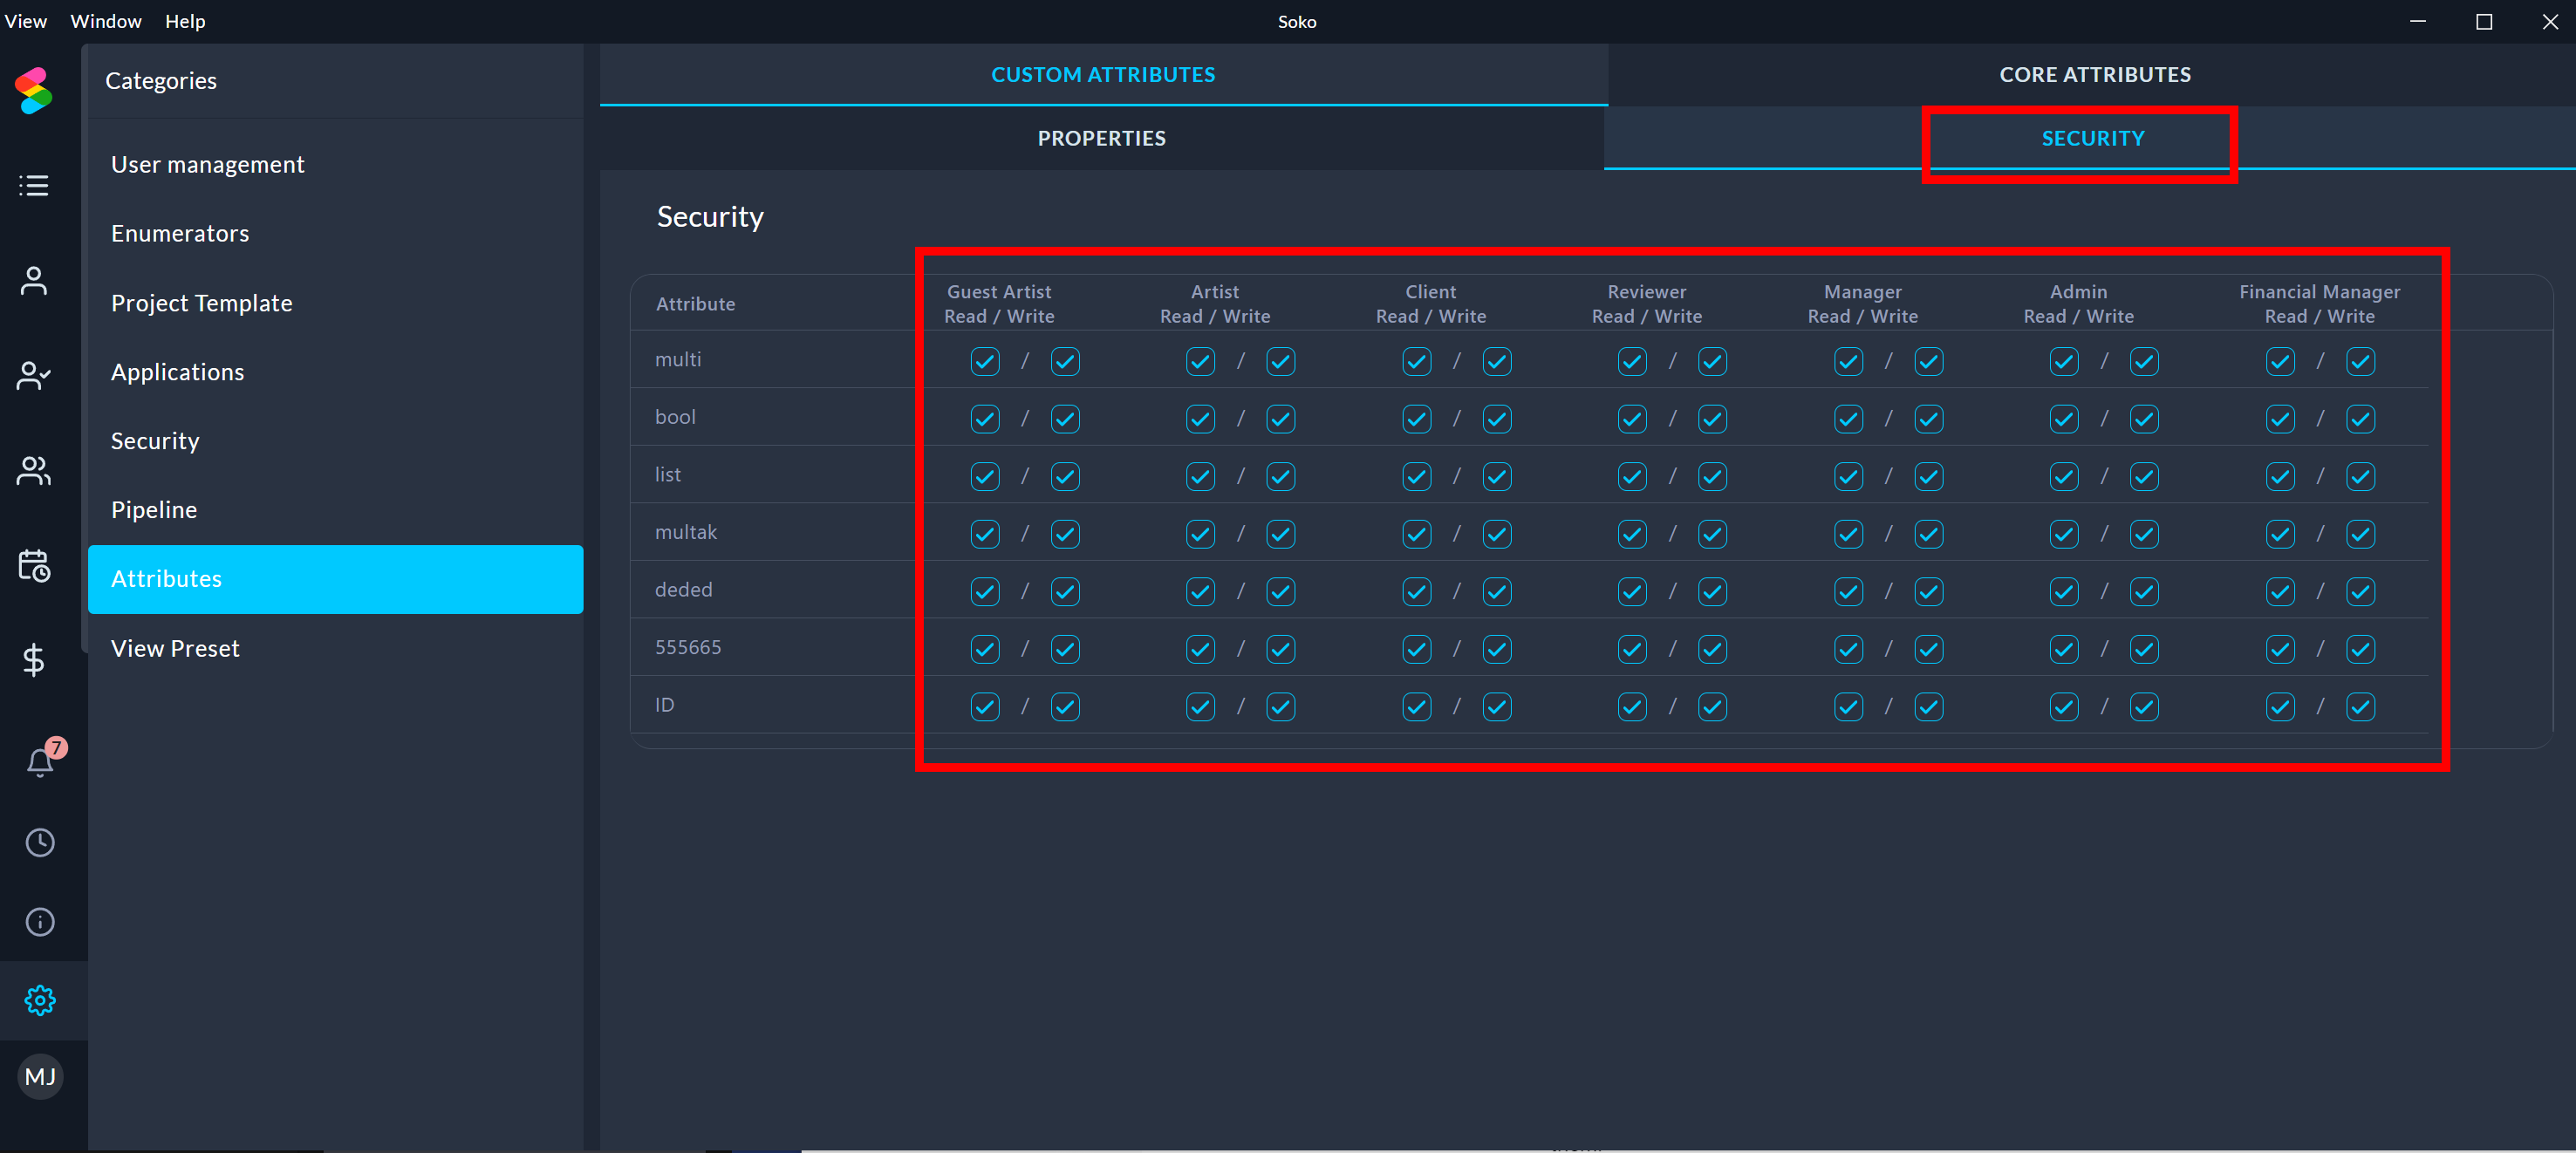Open notifications bell with 7 badge

(40, 762)
